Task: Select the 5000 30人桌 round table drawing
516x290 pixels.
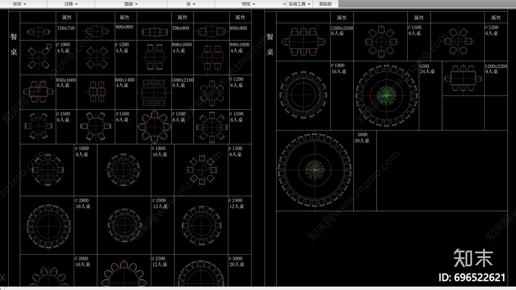Action: coord(315,170)
